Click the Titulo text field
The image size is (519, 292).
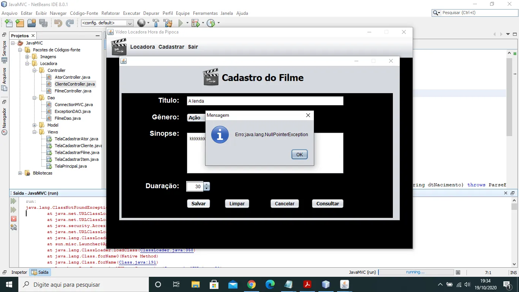pyautogui.click(x=265, y=101)
